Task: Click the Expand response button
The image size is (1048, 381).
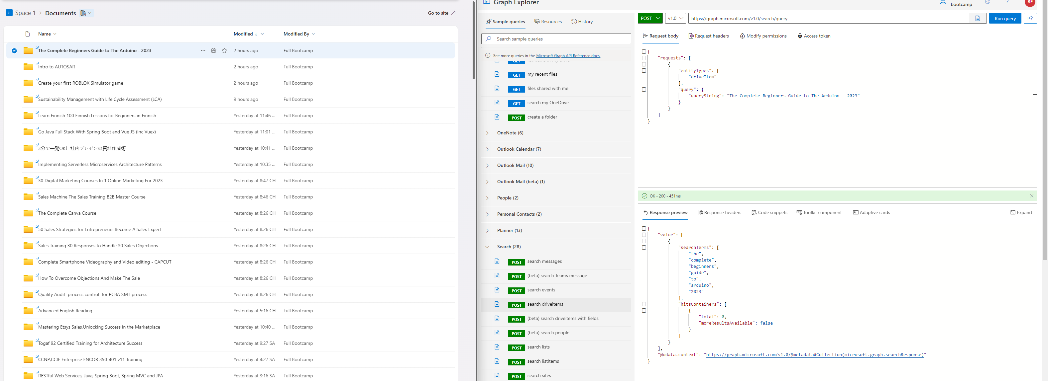Action: coord(1021,212)
